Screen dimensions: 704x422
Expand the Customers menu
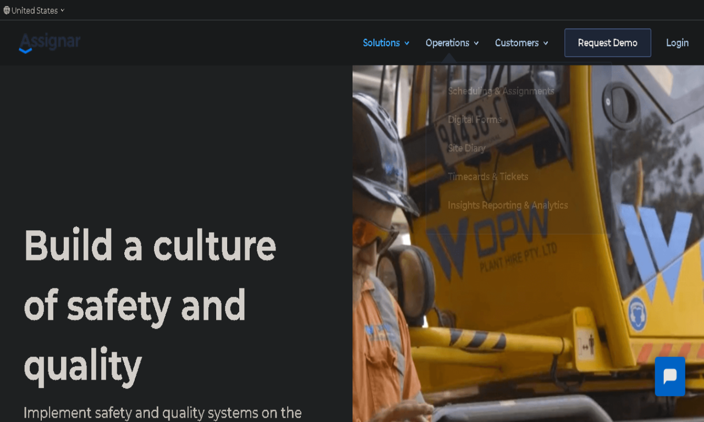coord(521,43)
